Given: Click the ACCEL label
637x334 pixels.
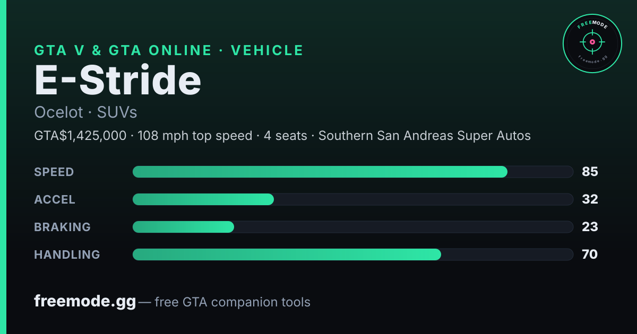Looking at the screenshot, I should pos(55,199).
